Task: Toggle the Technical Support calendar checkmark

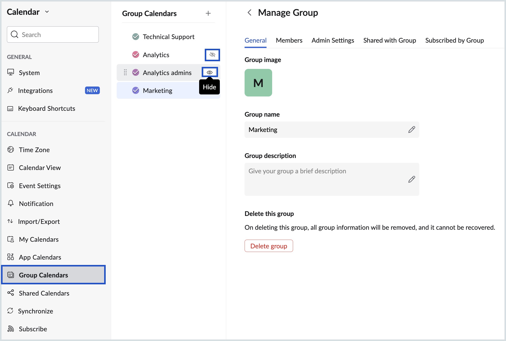Action: click(136, 37)
